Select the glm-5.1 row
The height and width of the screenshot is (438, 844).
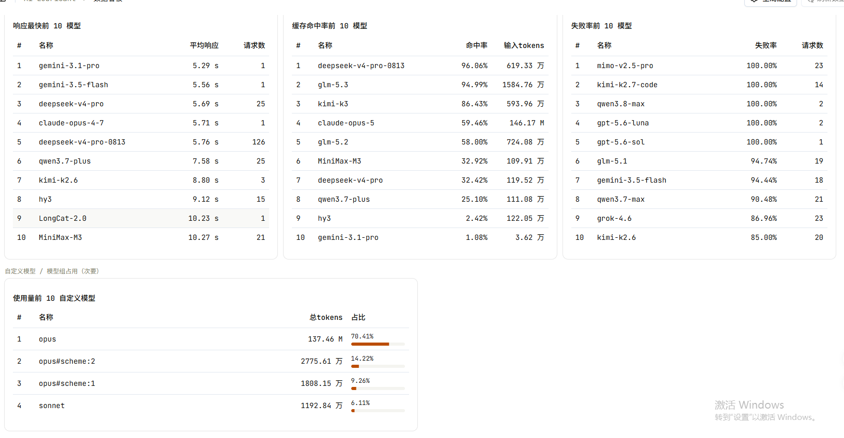699,161
